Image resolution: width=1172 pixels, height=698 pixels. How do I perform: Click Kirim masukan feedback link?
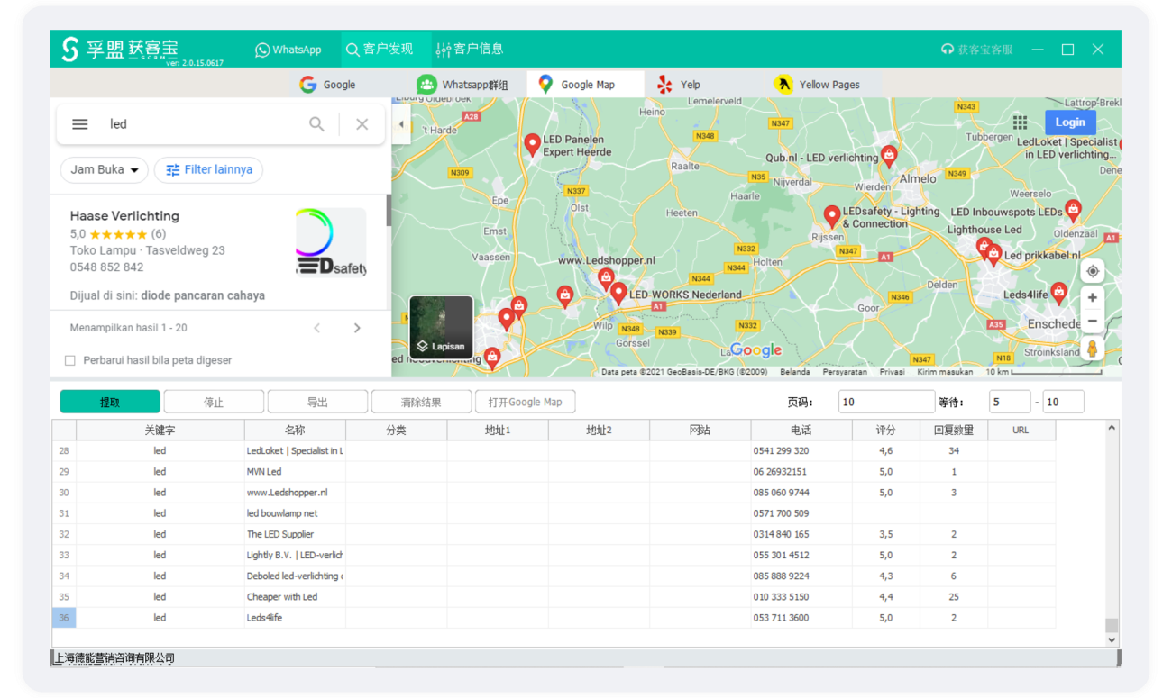[x=945, y=371]
